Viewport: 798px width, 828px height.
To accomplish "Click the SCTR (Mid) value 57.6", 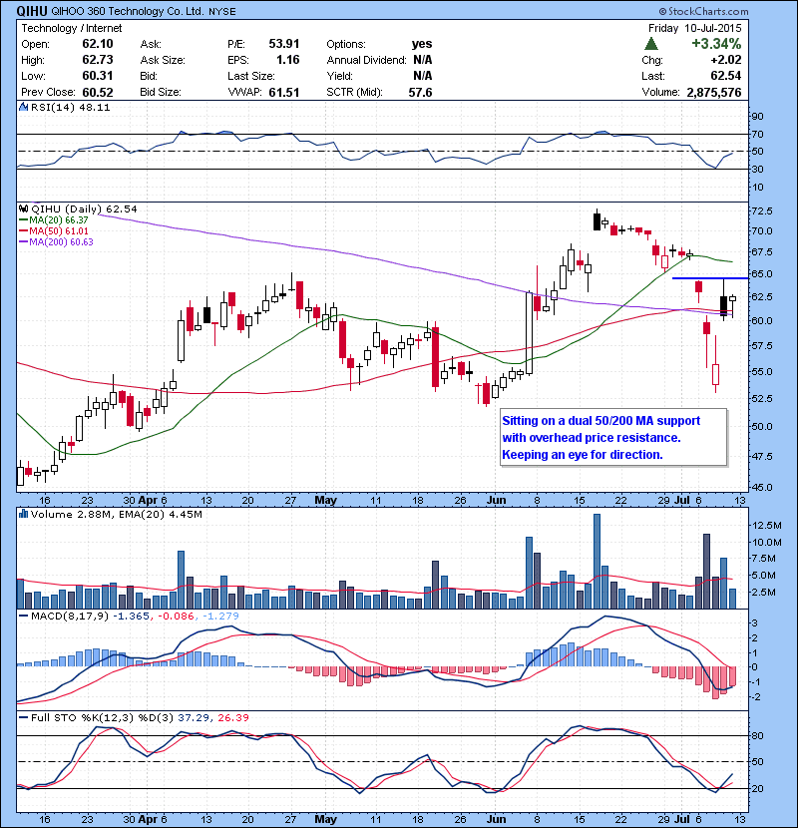I will [x=420, y=93].
